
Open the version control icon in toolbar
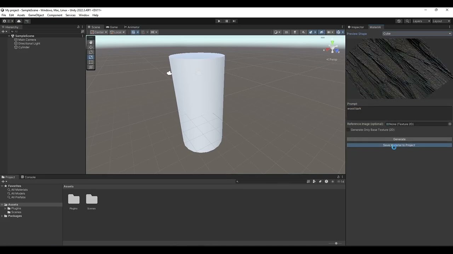click(27, 21)
